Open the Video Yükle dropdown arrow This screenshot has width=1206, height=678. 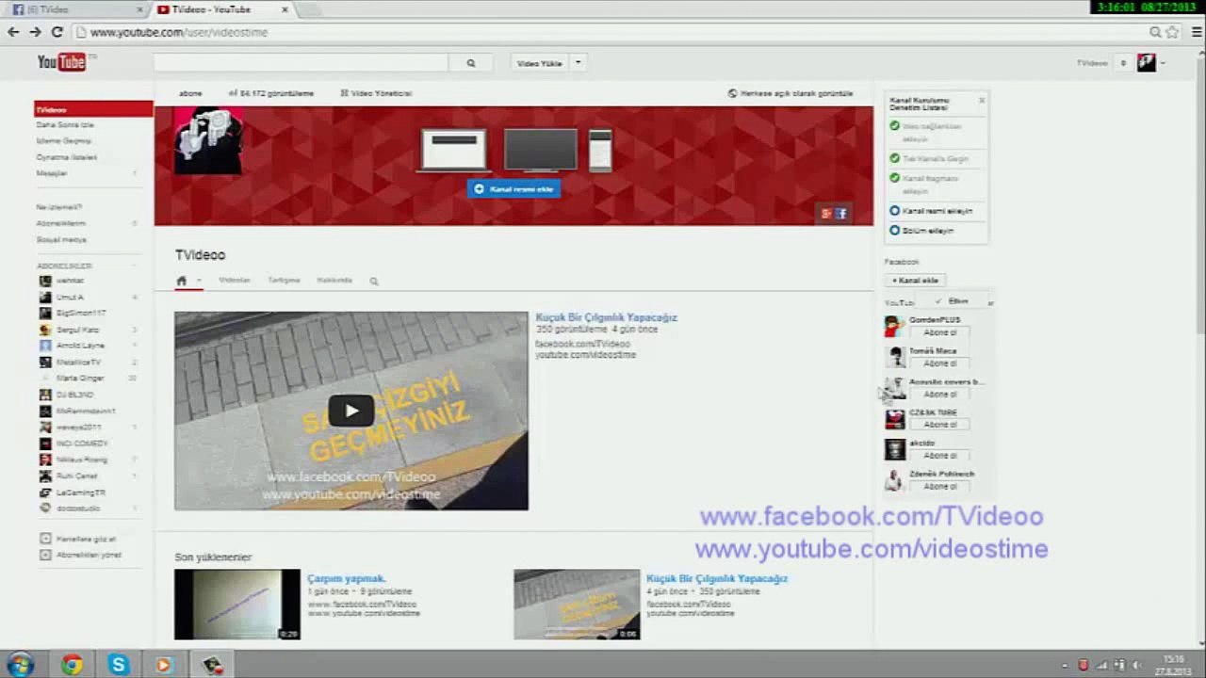578,63
